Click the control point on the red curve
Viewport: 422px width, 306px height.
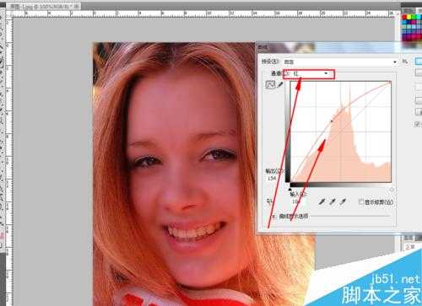point(332,121)
